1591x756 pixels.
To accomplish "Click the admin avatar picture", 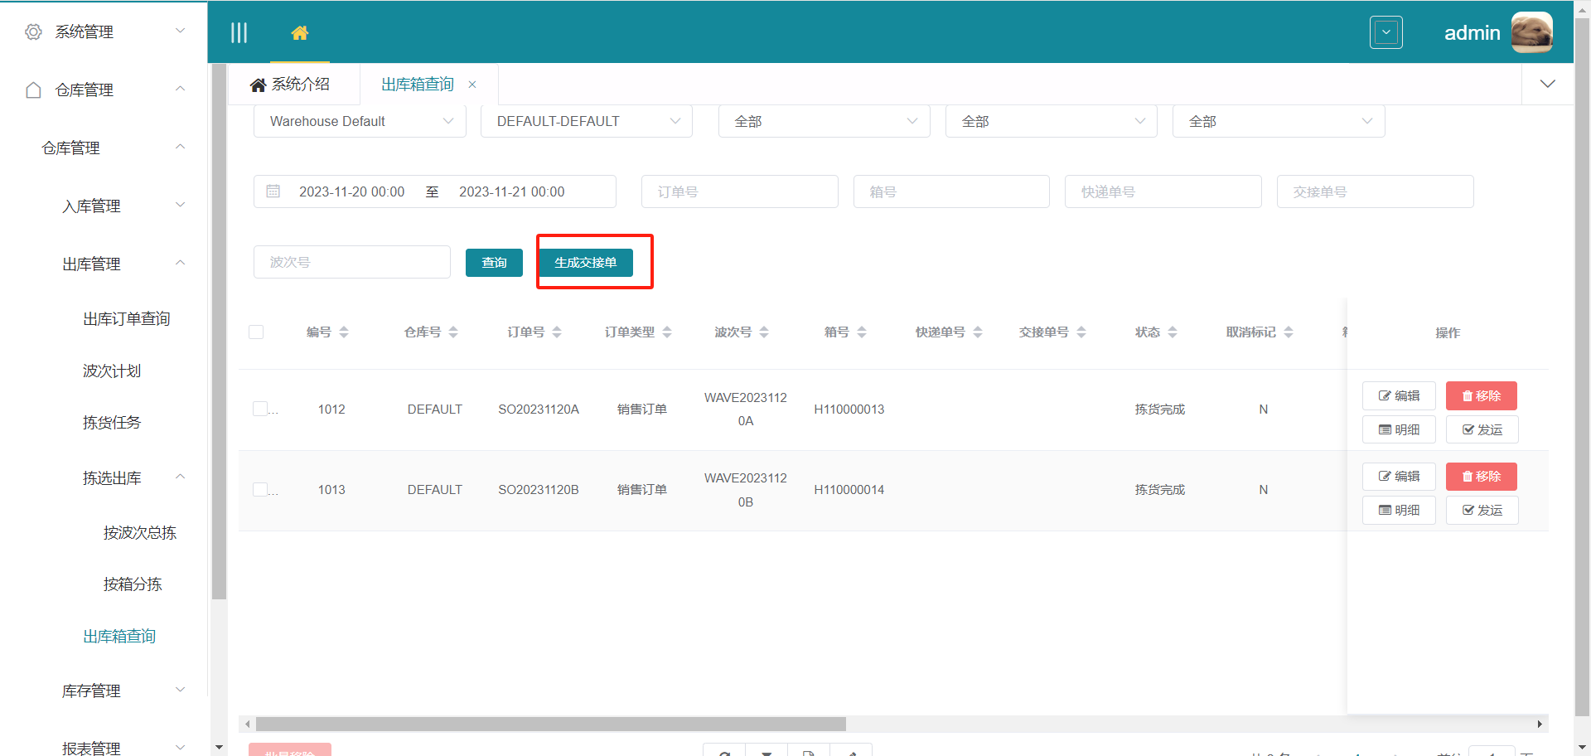I will [x=1531, y=32].
